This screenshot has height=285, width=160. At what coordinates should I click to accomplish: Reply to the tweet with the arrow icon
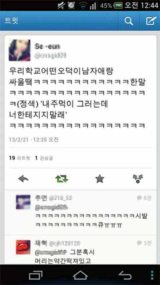click(23, 179)
